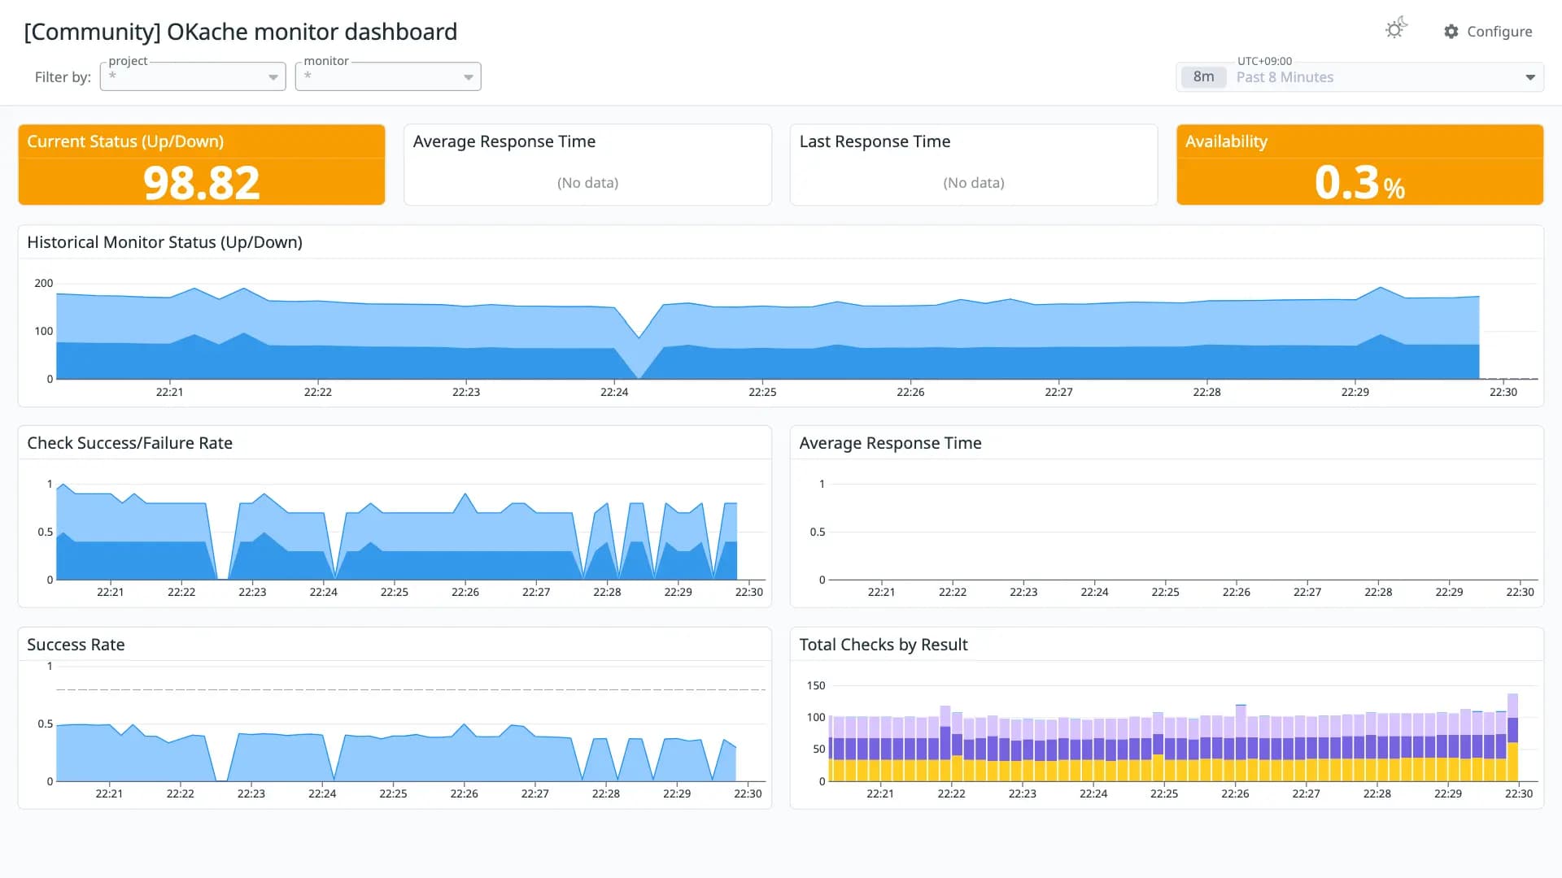Click the monitor filter arrow caret
The height and width of the screenshot is (878, 1562).
click(469, 77)
